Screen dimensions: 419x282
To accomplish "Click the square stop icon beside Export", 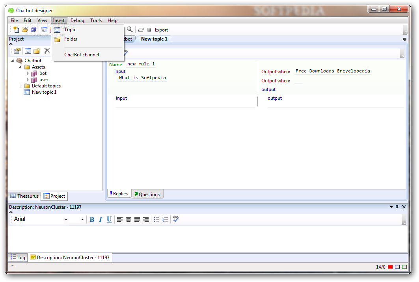I will click(x=149, y=30).
